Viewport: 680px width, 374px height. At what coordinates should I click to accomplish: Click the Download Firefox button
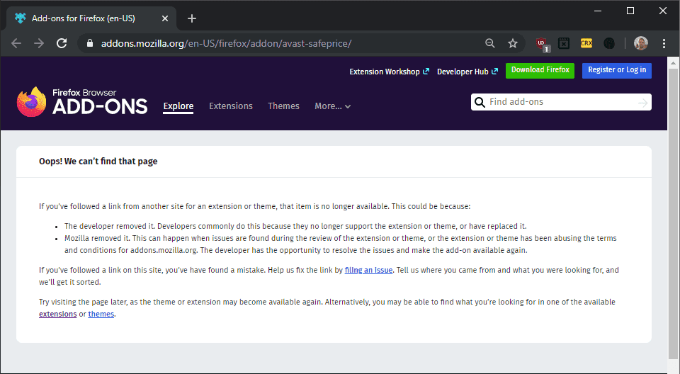click(540, 70)
